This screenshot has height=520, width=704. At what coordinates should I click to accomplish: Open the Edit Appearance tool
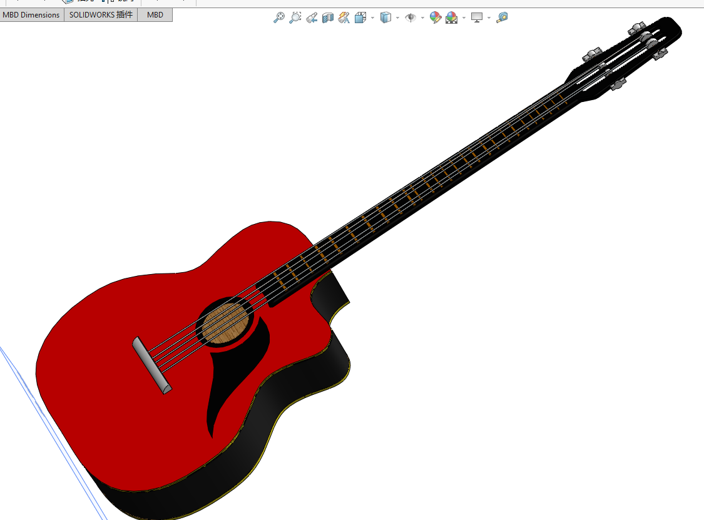pyautogui.click(x=435, y=18)
